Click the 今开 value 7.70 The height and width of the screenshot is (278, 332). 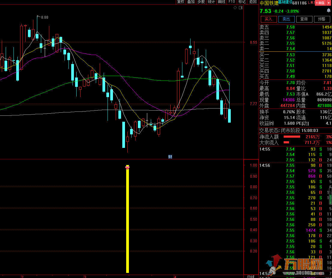tap(291, 83)
